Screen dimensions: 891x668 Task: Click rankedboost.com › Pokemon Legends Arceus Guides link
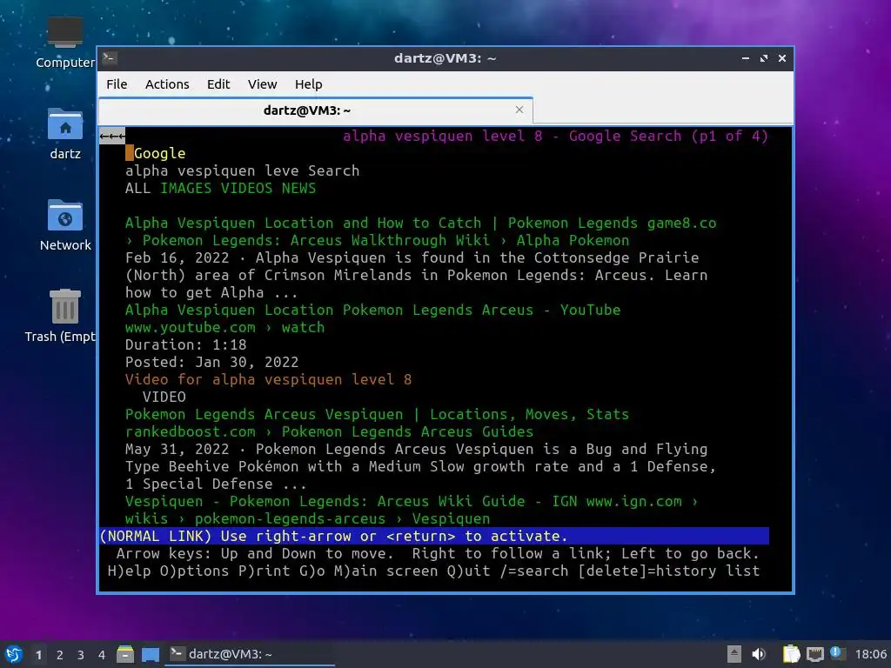point(329,431)
